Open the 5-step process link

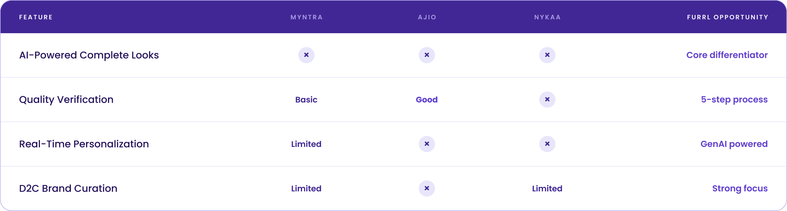pyautogui.click(x=734, y=100)
